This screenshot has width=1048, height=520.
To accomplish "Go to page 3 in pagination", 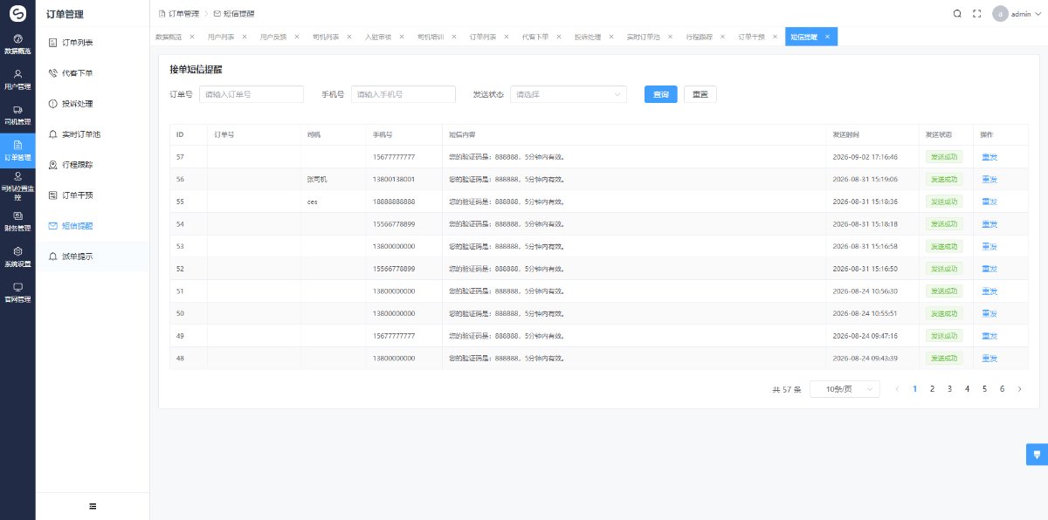I will (949, 389).
